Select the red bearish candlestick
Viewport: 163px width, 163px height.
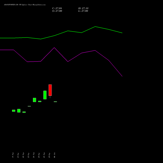tap(50, 90)
